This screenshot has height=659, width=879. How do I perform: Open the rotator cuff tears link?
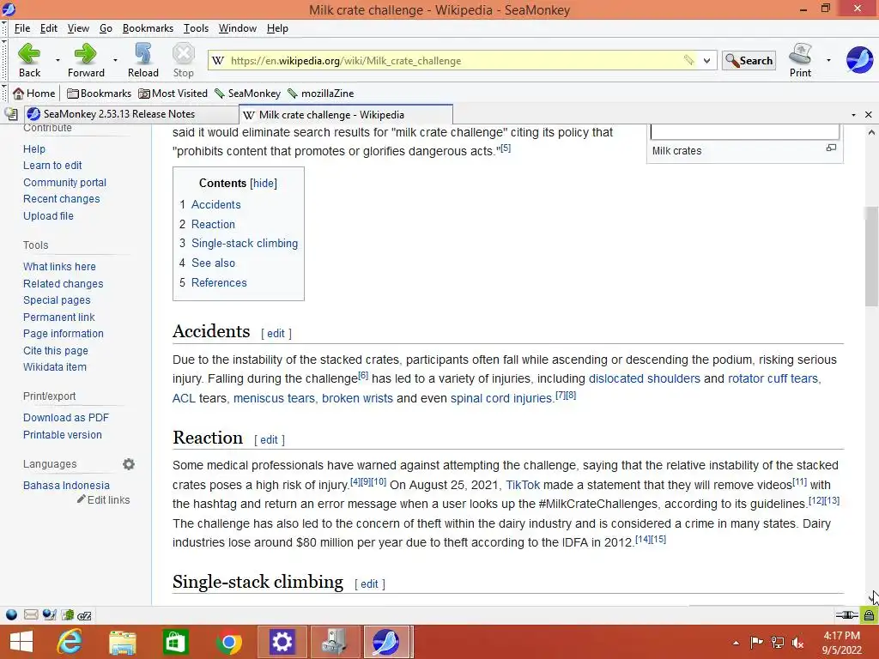pos(774,378)
